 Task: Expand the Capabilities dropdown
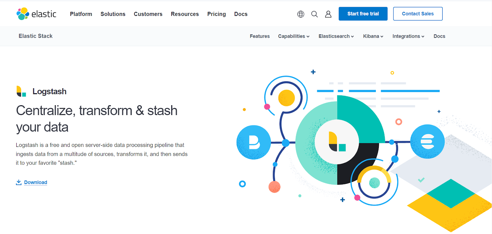(294, 36)
